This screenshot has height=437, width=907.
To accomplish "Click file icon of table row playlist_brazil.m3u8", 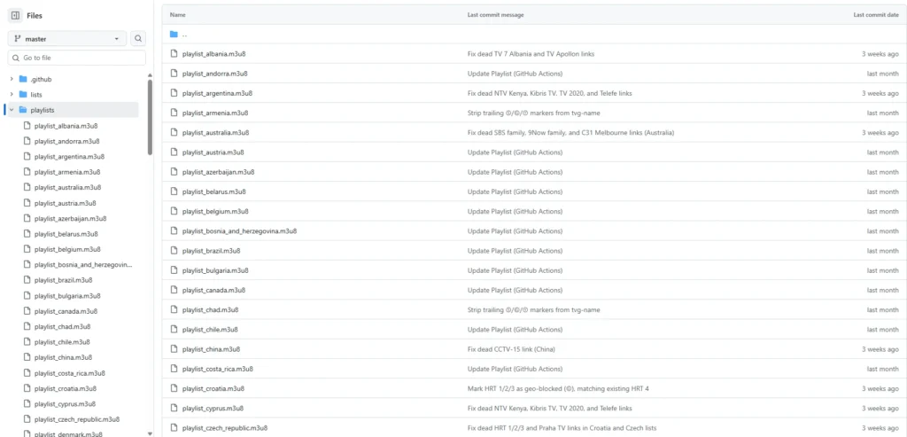I will tap(174, 251).
